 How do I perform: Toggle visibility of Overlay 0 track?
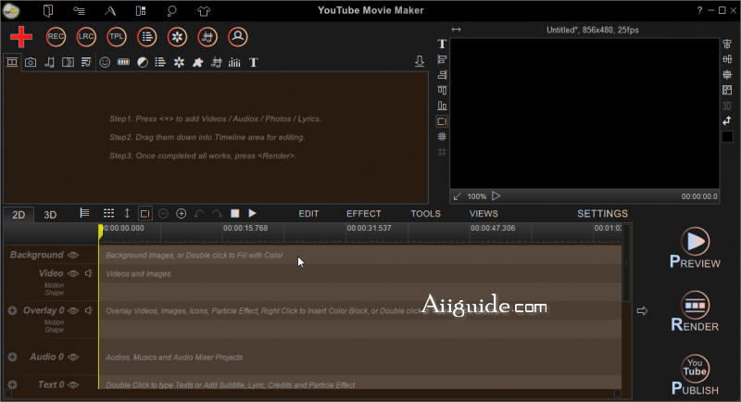73,311
